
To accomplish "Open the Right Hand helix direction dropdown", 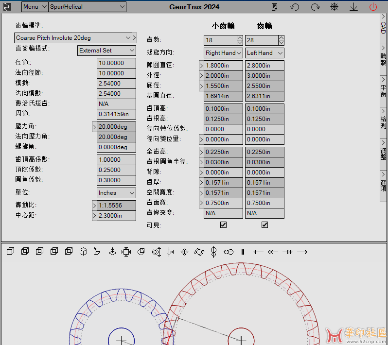I will [x=223, y=53].
